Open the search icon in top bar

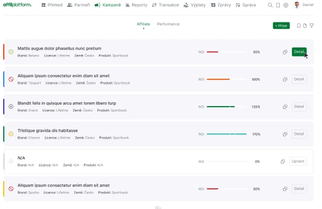coord(270,5)
